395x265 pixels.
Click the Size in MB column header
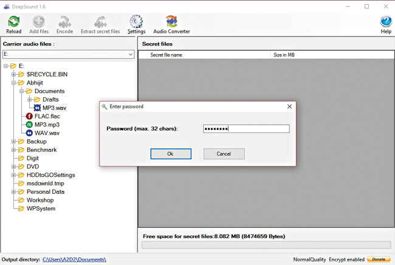click(x=284, y=55)
